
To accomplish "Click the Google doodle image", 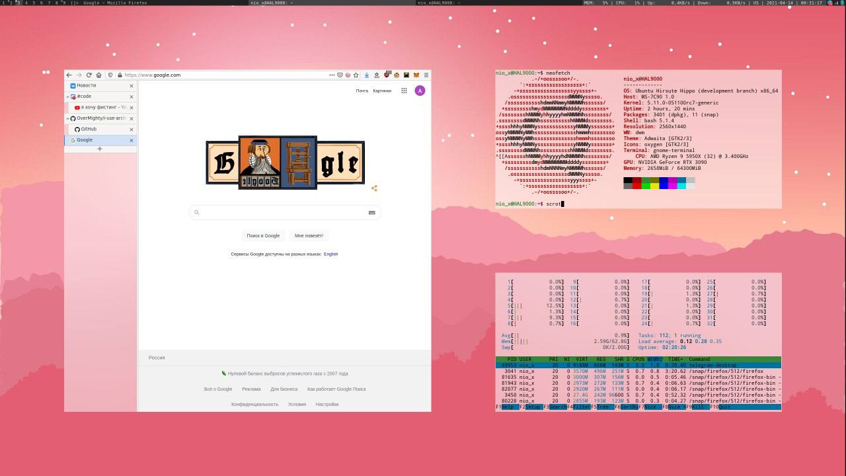I will [285, 163].
